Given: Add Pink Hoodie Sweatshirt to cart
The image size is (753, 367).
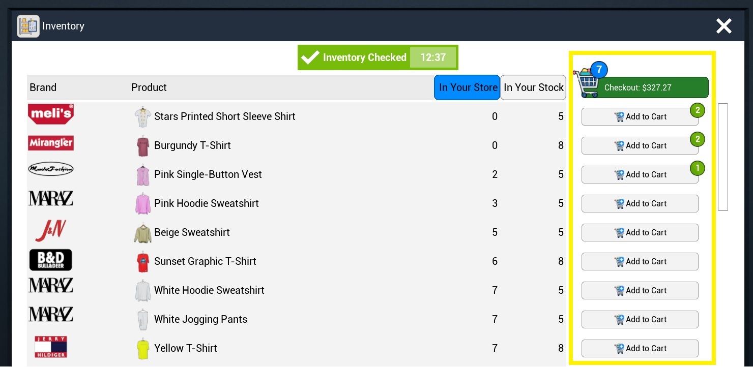Looking at the screenshot, I should [x=640, y=203].
